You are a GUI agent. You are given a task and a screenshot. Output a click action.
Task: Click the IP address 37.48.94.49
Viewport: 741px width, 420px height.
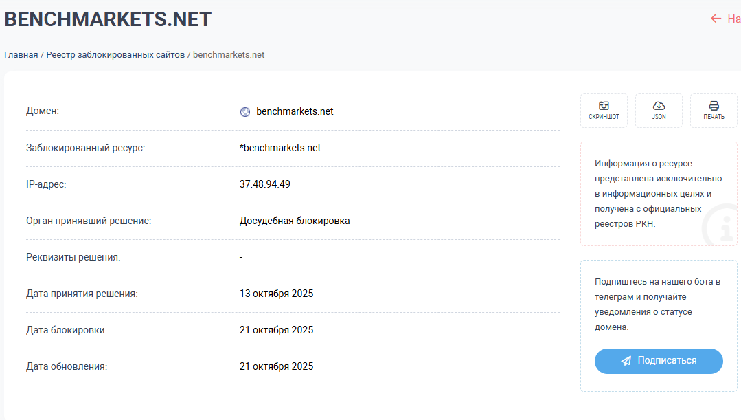(265, 184)
